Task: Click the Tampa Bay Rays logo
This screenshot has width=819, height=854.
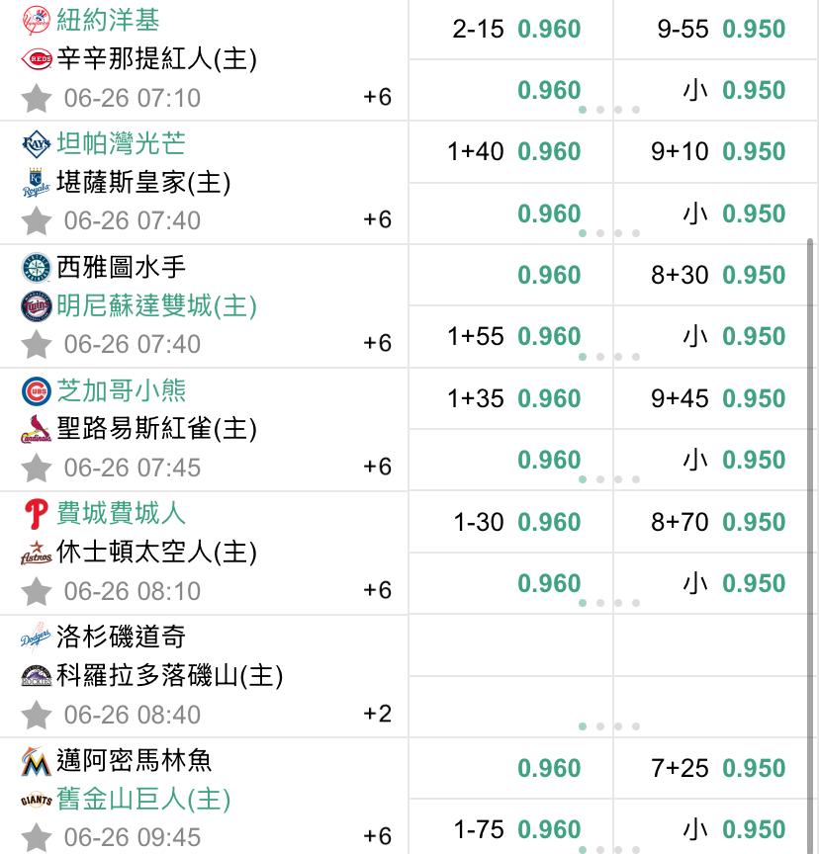Action: coord(37,143)
